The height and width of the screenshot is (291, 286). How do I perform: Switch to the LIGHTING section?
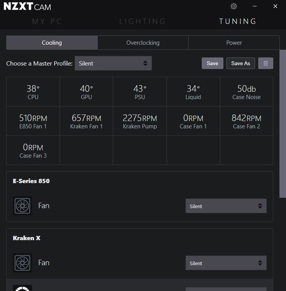tap(142, 21)
